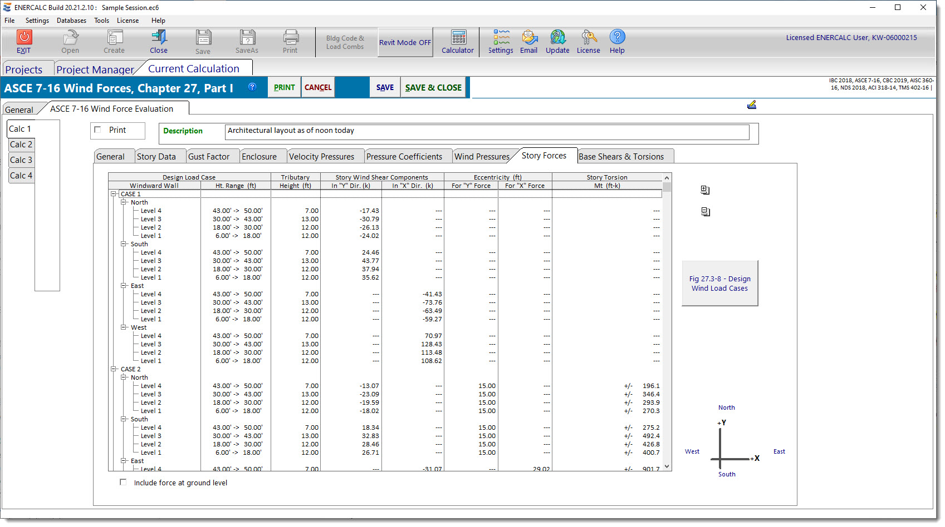Open Fig 27.3-8 Design Wind Load Cases
Screen dimensions: 945x527
[x=719, y=284]
